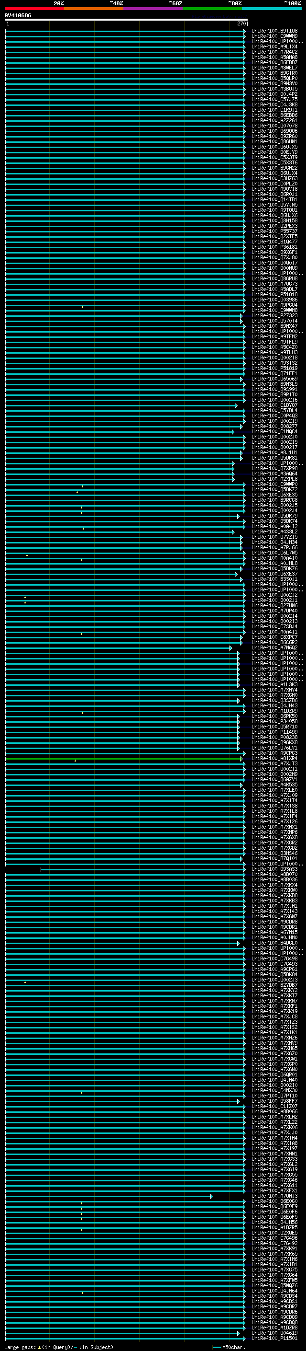Image resolution: width=306 pixels, height=1351 pixels.
Task: Click UniRef100_A3BUJ5 hit name
Action: pyautogui.click(x=274, y=89)
